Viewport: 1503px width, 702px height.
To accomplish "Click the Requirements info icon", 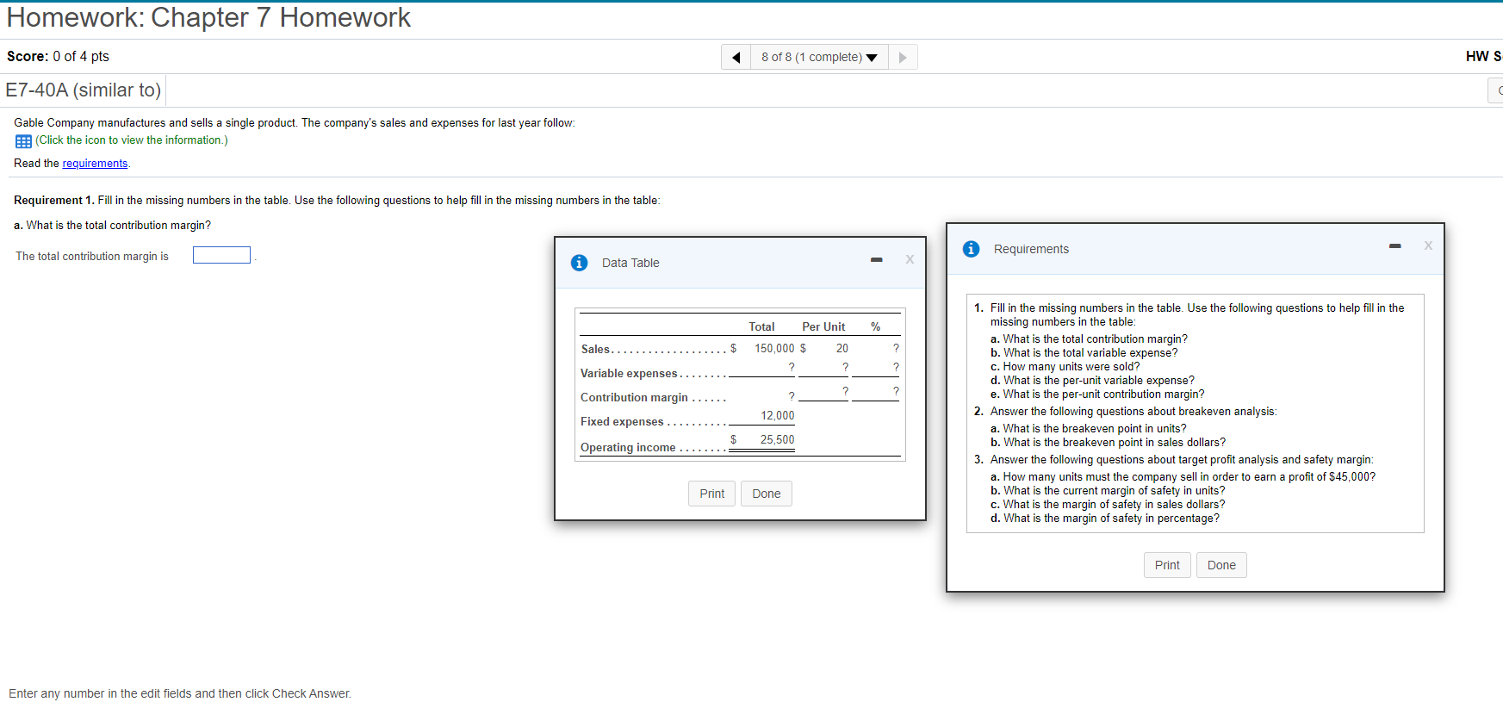I will pos(972,249).
